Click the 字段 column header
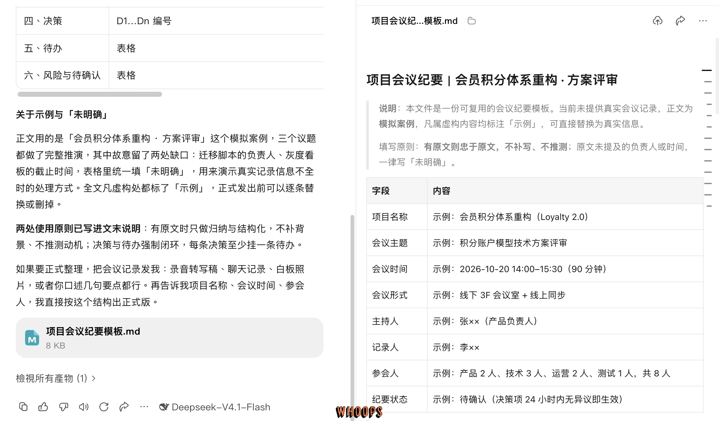This screenshot has width=719, height=421. 397,191
